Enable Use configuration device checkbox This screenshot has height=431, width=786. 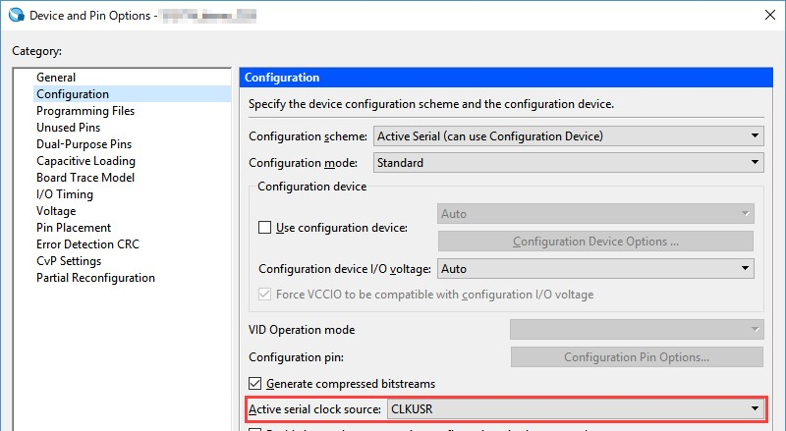(x=264, y=228)
